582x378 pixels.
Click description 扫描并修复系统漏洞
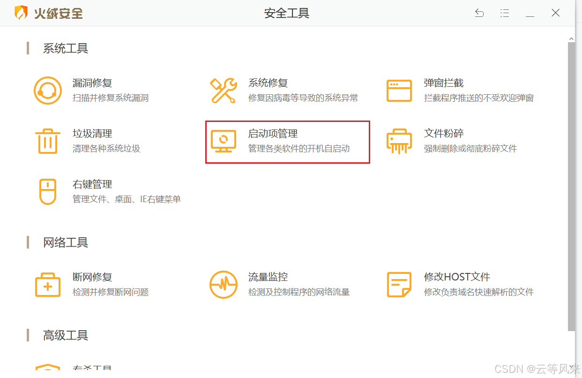pos(111,98)
